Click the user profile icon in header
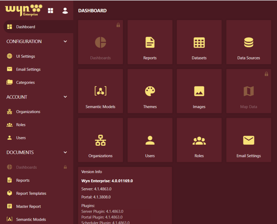 [65, 11]
